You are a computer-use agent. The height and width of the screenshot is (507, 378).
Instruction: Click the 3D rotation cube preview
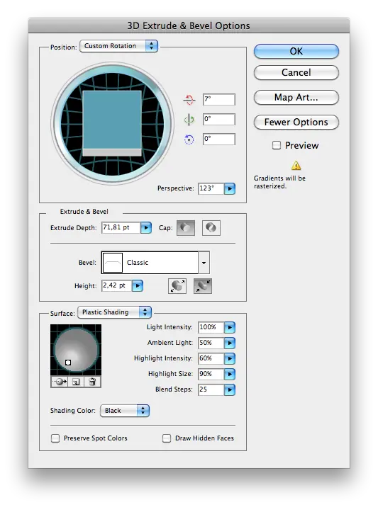(x=112, y=123)
